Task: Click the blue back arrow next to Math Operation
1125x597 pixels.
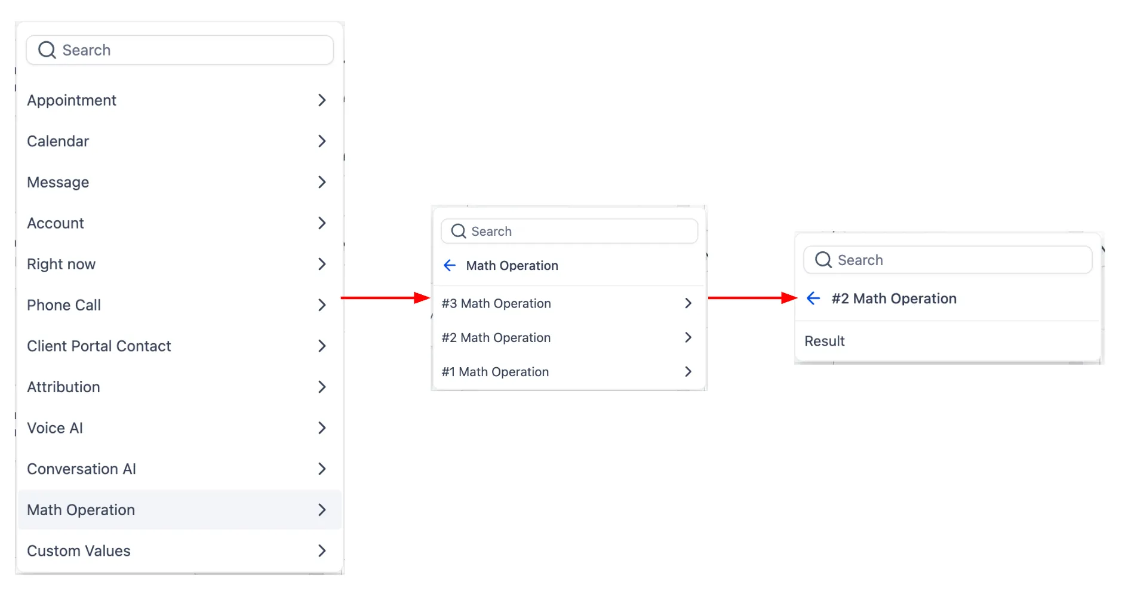Action: [449, 265]
